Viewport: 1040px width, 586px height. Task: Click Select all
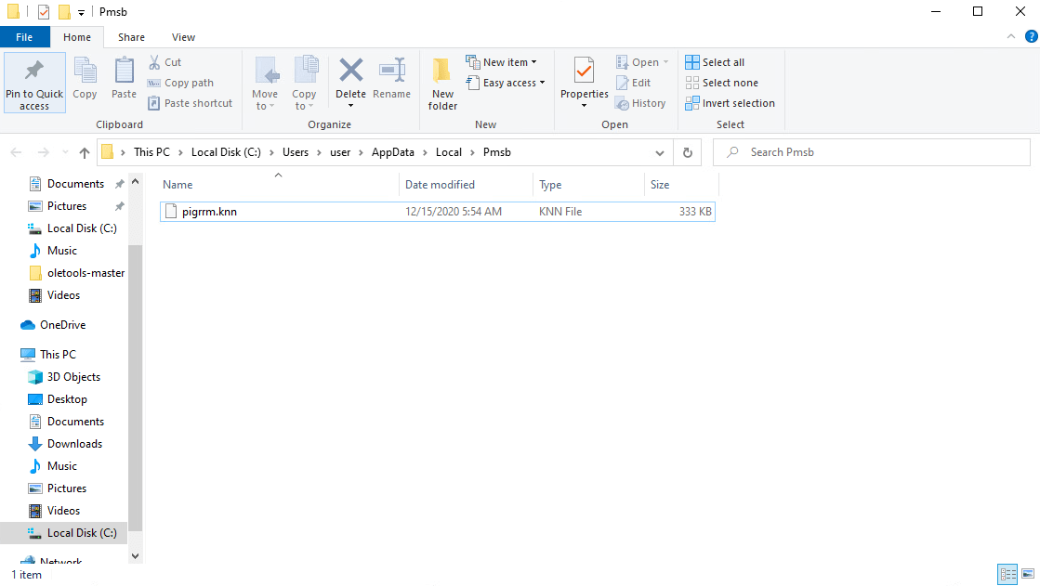click(x=715, y=62)
